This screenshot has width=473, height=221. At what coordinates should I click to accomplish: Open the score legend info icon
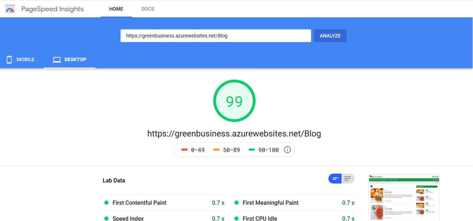point(287,150)
